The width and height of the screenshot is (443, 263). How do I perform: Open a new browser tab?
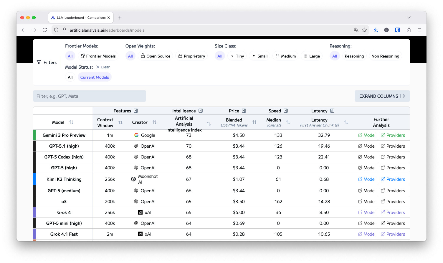coord(120,18)
